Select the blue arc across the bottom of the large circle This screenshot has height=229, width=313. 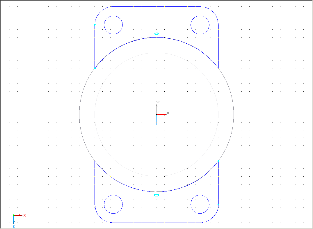coord(157,192)
